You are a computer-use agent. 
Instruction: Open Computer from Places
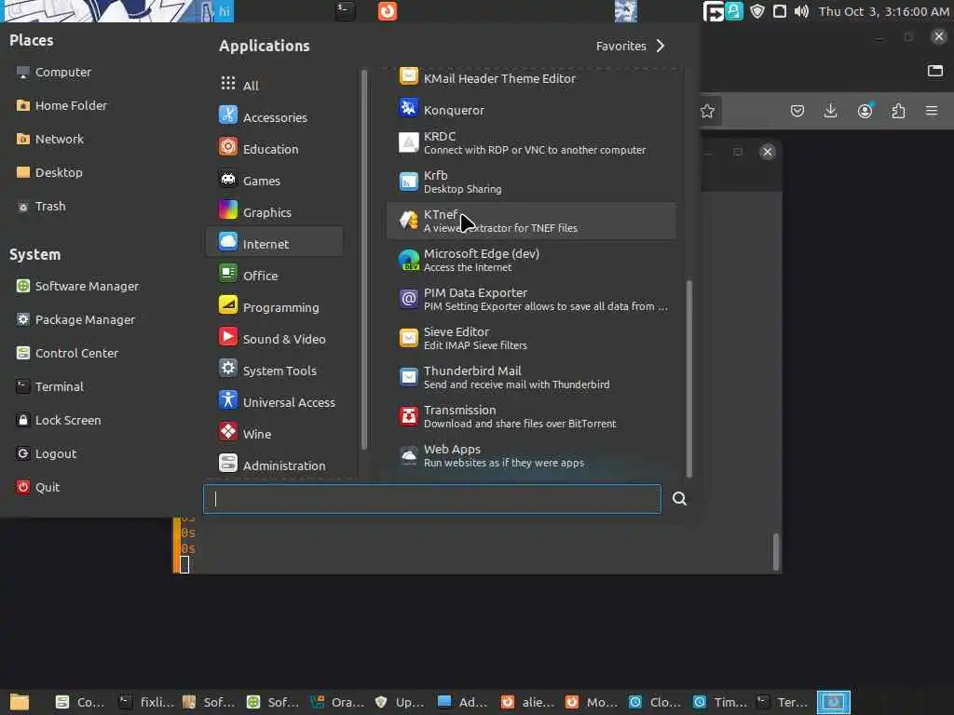tap(53, 72)
